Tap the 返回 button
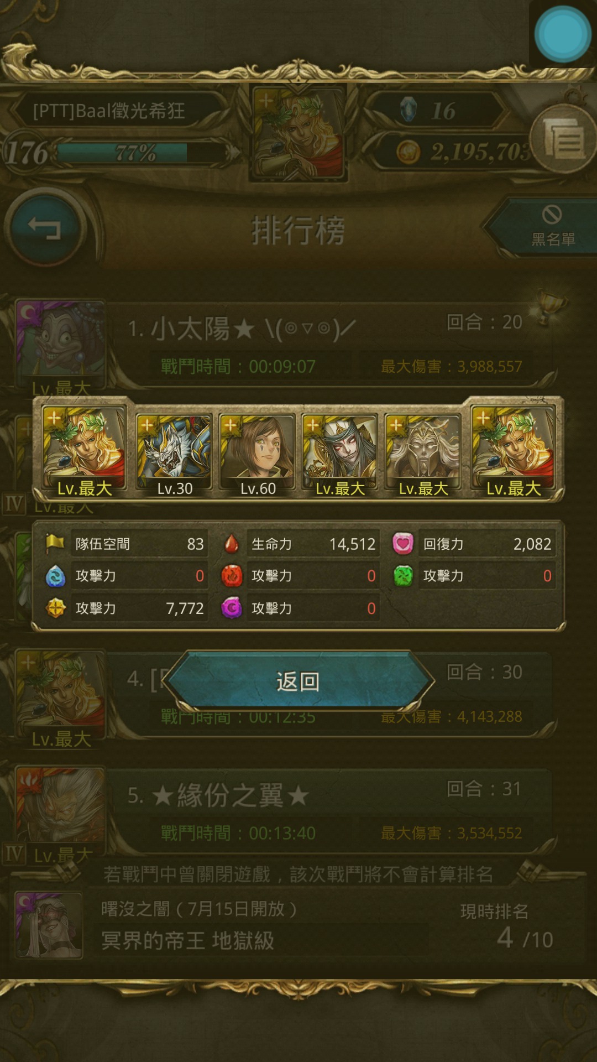Screen dimensions: 597x1062 pyautogui.click(x=298, y=681)
